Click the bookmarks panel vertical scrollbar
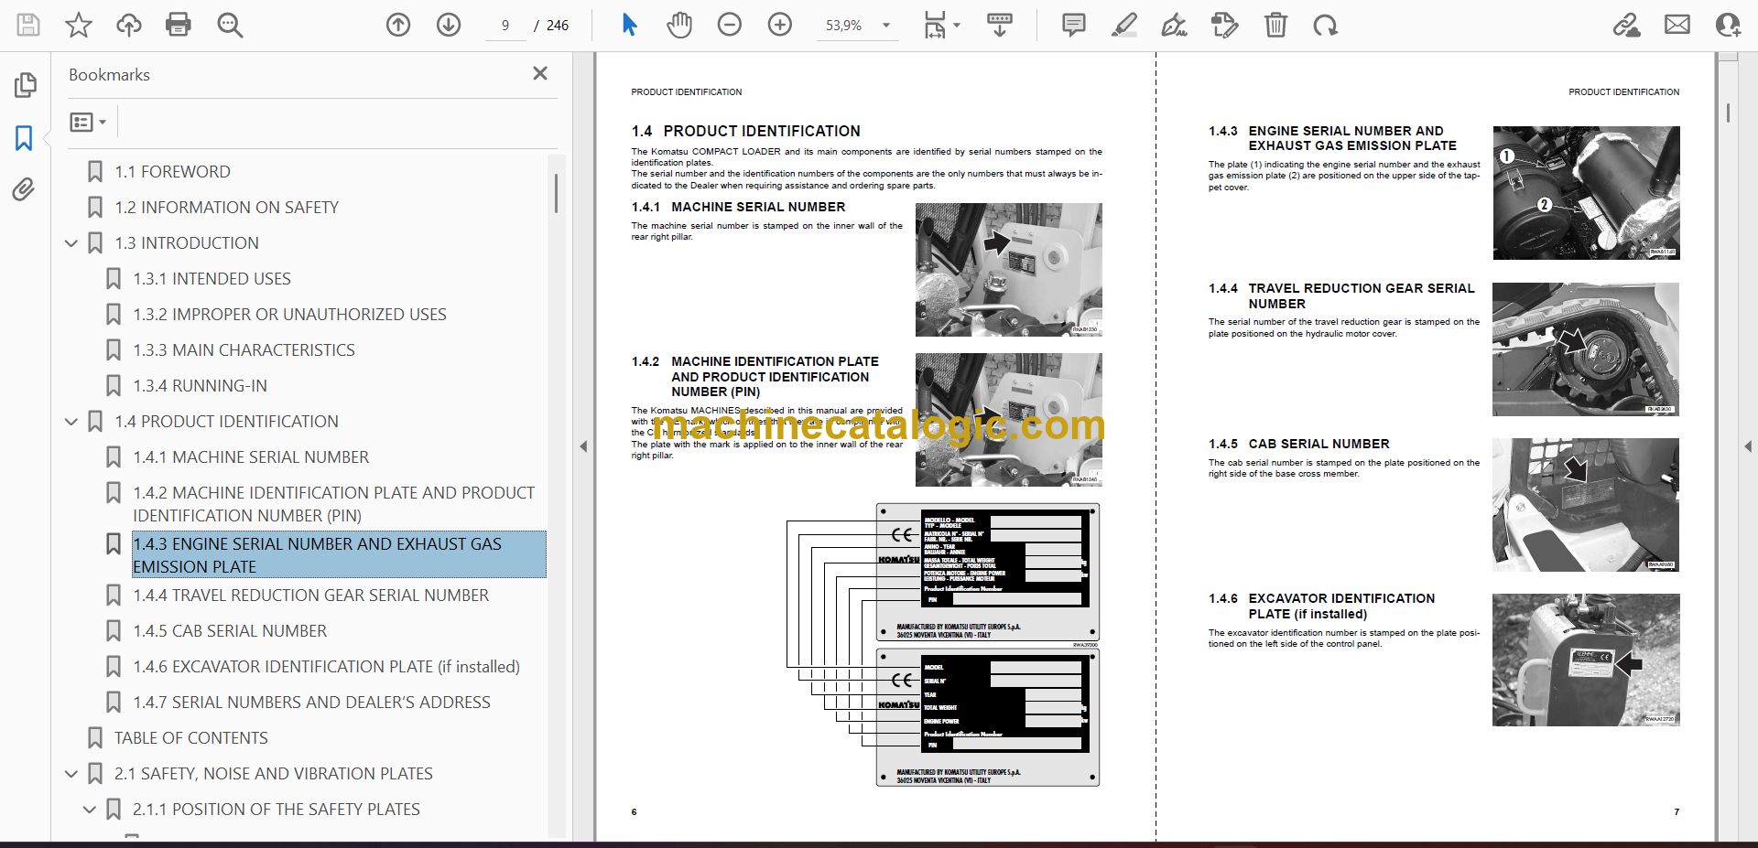 556,194
